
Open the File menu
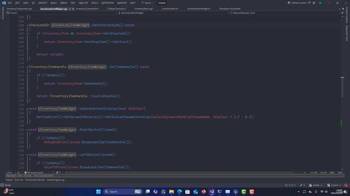10,3
